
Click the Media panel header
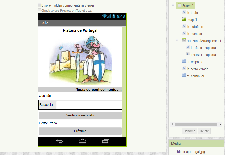pos(196,144)
